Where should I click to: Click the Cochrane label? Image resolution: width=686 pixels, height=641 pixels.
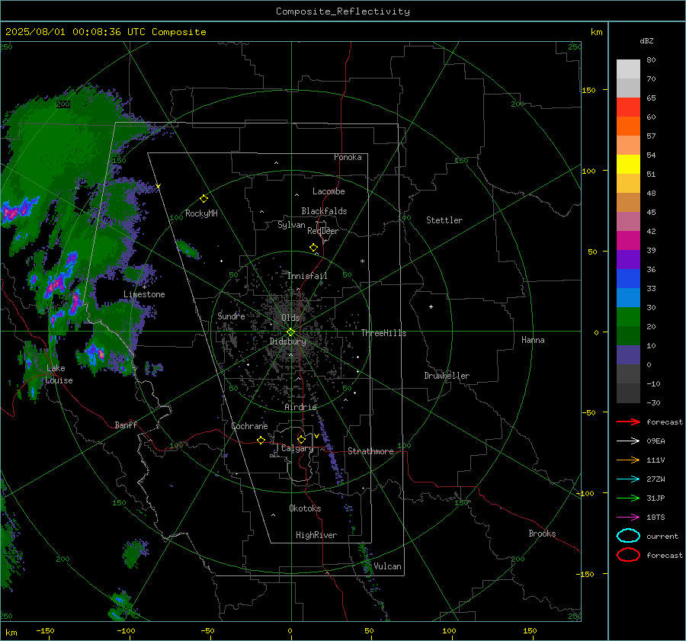249,426
